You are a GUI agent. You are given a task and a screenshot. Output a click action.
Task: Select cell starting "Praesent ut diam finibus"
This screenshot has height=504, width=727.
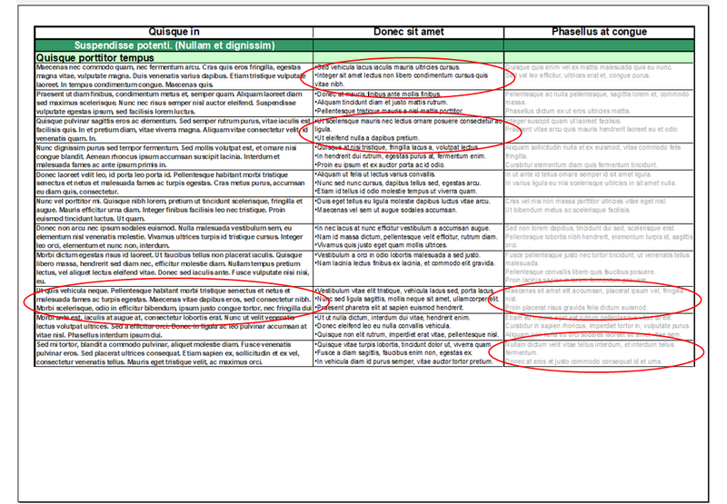(174, 103)
